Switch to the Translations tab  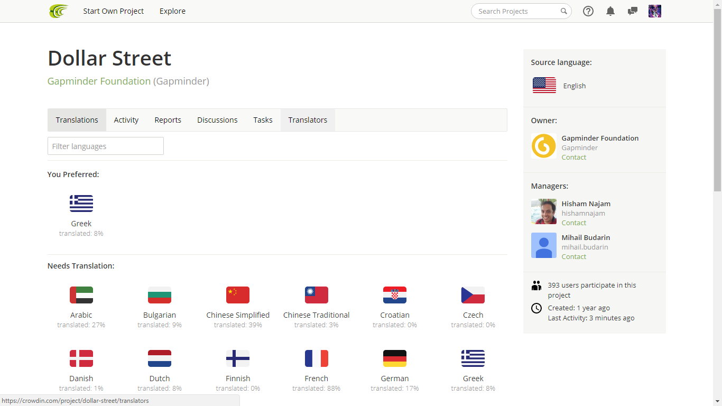point(77,120)
